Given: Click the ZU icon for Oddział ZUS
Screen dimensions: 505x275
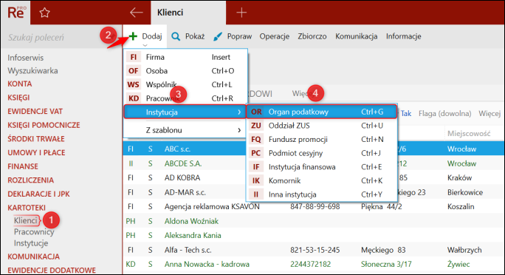Looking at the screenshot, I should click(256, 126).
